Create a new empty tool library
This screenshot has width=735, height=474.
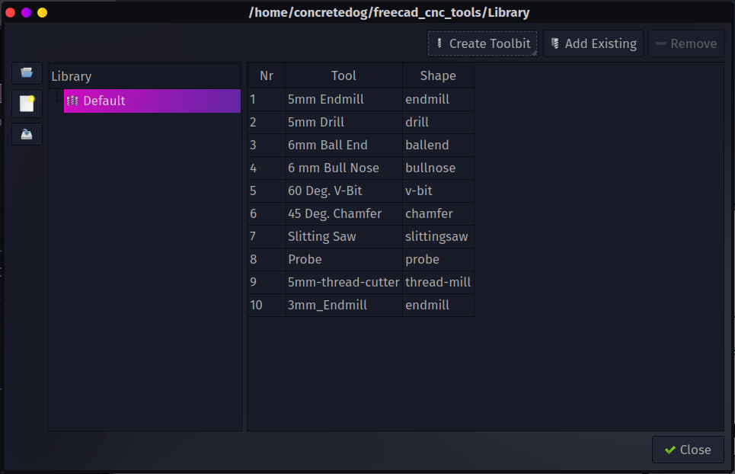coord(26,104)
